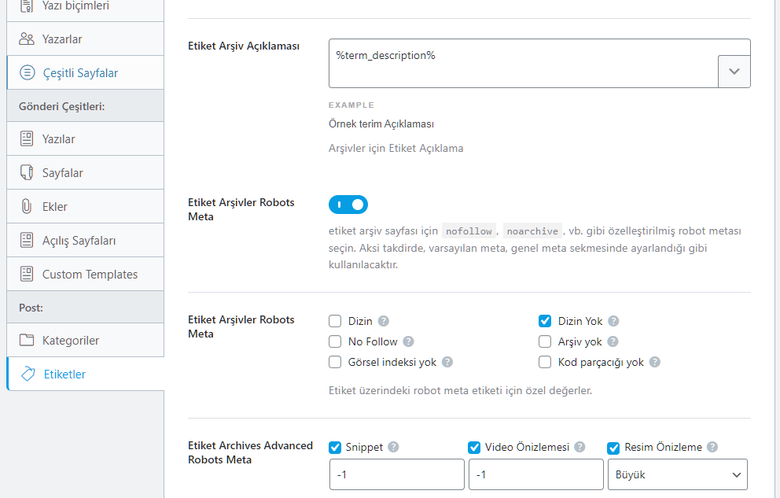Select the Etiketler tab
This screenshot has width=780, height=498.
(85, 374)
